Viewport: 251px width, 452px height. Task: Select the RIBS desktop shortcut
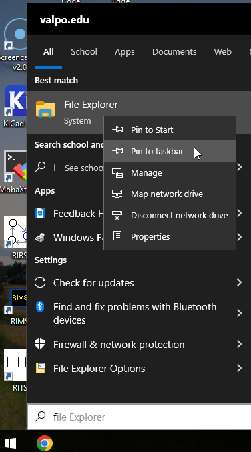(15, 238)
